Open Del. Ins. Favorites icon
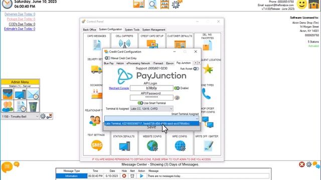321x180 pixels. click(207, 45)
